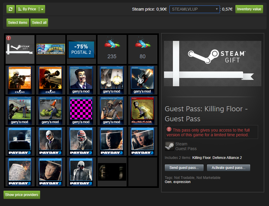269x206 pixels.
Task: Select the CS:GO SWAT trading card
Action: [x=51, y=80]
